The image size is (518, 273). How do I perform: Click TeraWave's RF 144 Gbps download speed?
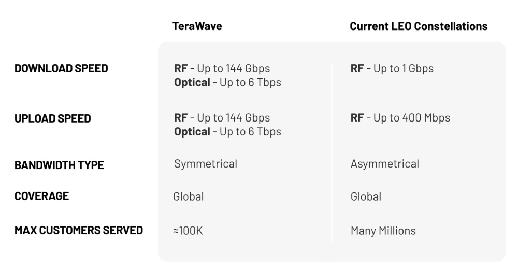(x=222, y=68)
